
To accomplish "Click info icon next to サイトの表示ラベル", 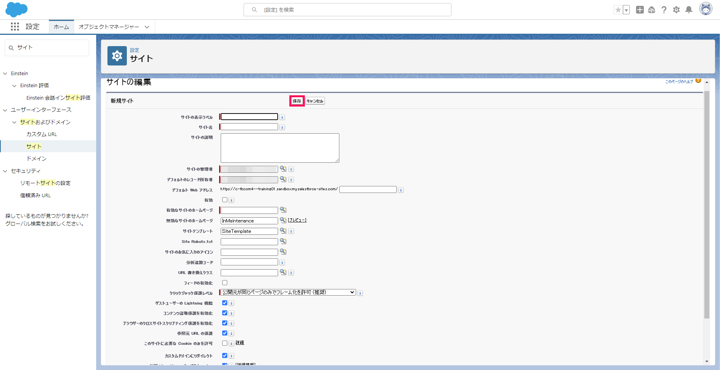I will coord(282,117).
